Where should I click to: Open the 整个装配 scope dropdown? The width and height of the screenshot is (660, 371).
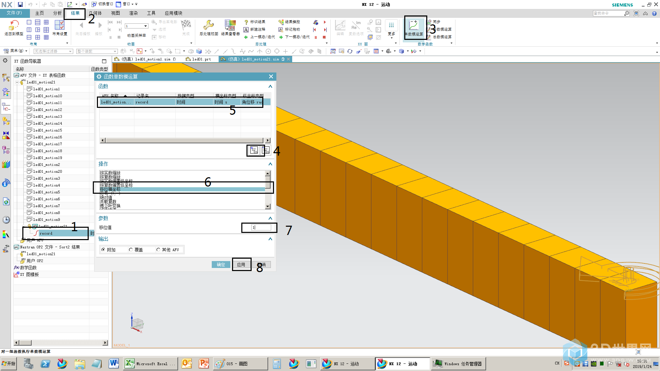97,51
